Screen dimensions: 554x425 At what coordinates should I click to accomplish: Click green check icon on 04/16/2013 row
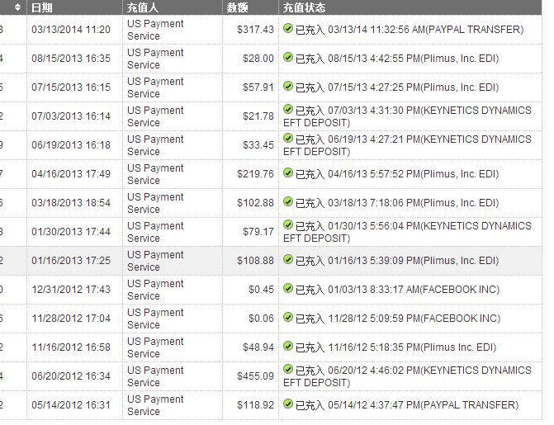(x=288, y=173)
